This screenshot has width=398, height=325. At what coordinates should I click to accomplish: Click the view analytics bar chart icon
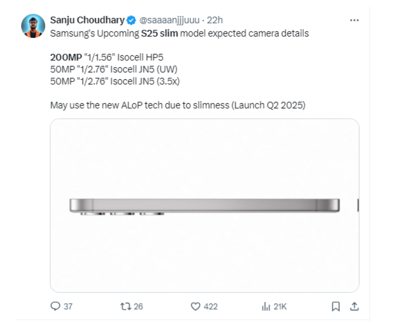265,306
